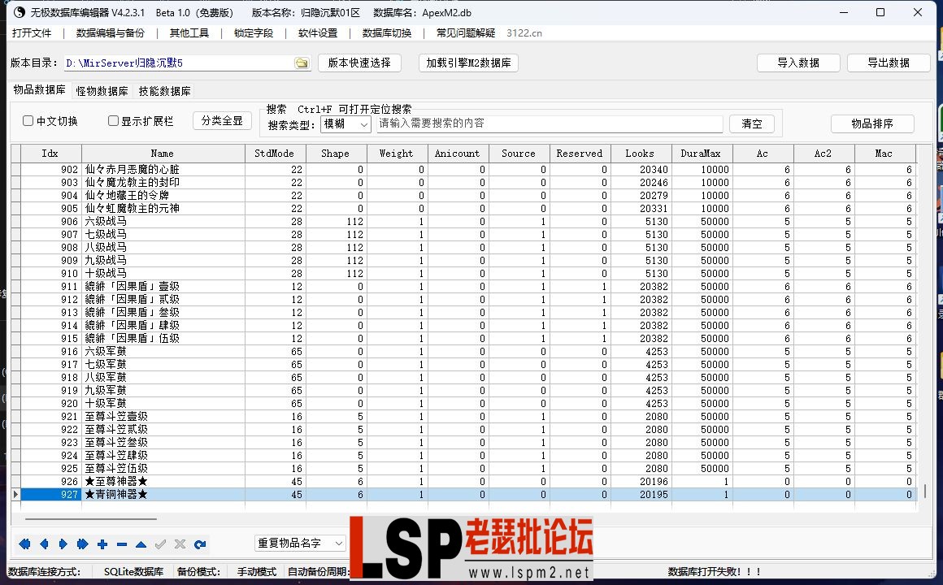The image size is (943, 585).
Task: Refresh data with the curved arrow icon
Action: click(200, 544)
